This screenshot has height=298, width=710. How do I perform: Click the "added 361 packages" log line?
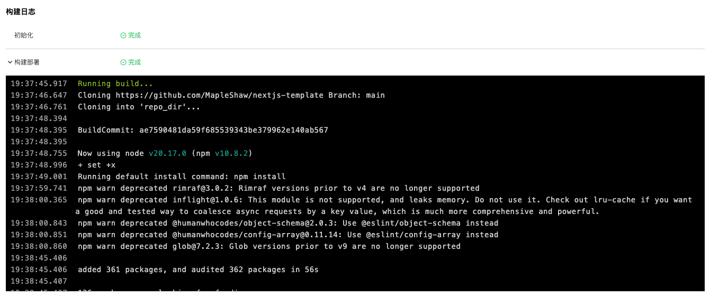pyautogui.click(x=198, y=270)
